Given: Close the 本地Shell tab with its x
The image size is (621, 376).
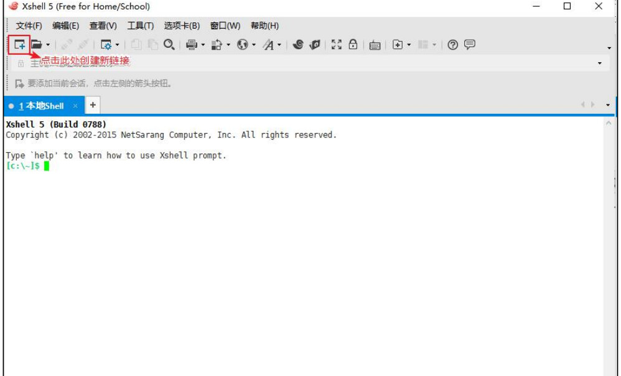Looking at the screenshot, I should click(75, 106).
